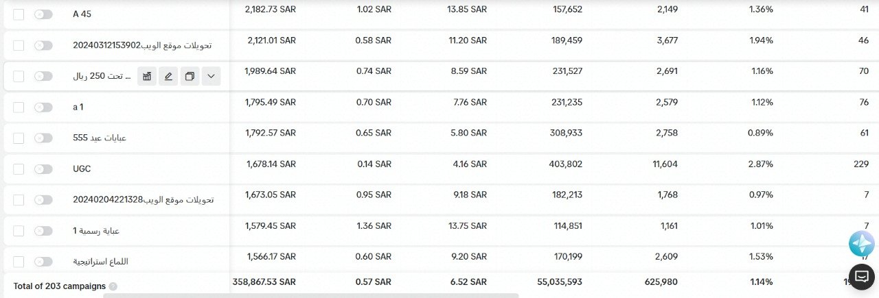Open the blue AI assistant star button
The image size is (879, 298).
point(861,244)
